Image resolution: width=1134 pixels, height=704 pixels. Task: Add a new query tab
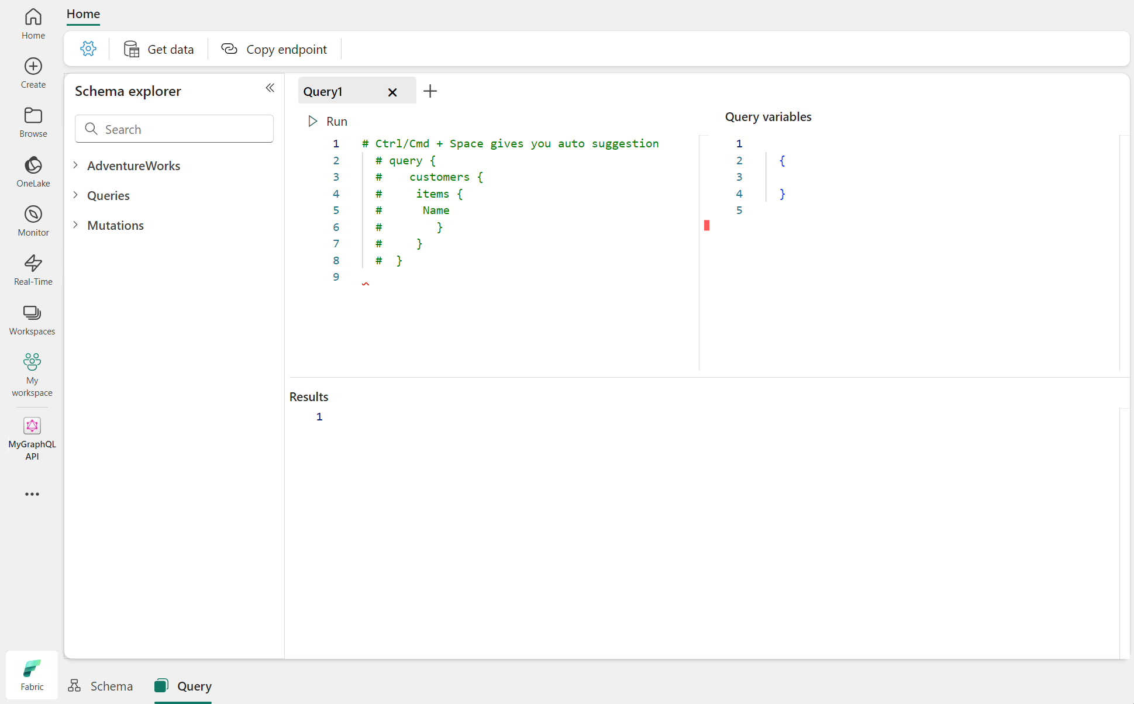pos(430,91)
